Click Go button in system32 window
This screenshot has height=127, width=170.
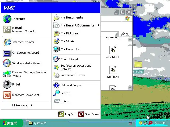click(x=125, y=34)
